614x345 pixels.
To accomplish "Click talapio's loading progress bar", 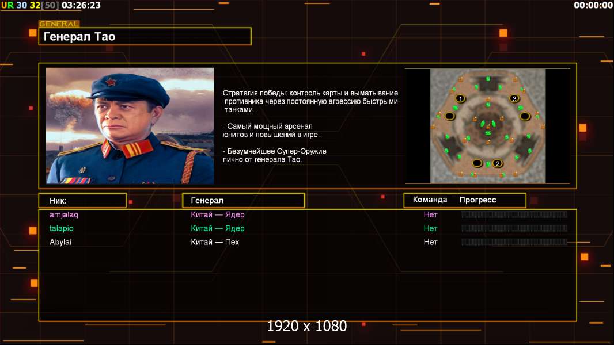I will 514,228.
